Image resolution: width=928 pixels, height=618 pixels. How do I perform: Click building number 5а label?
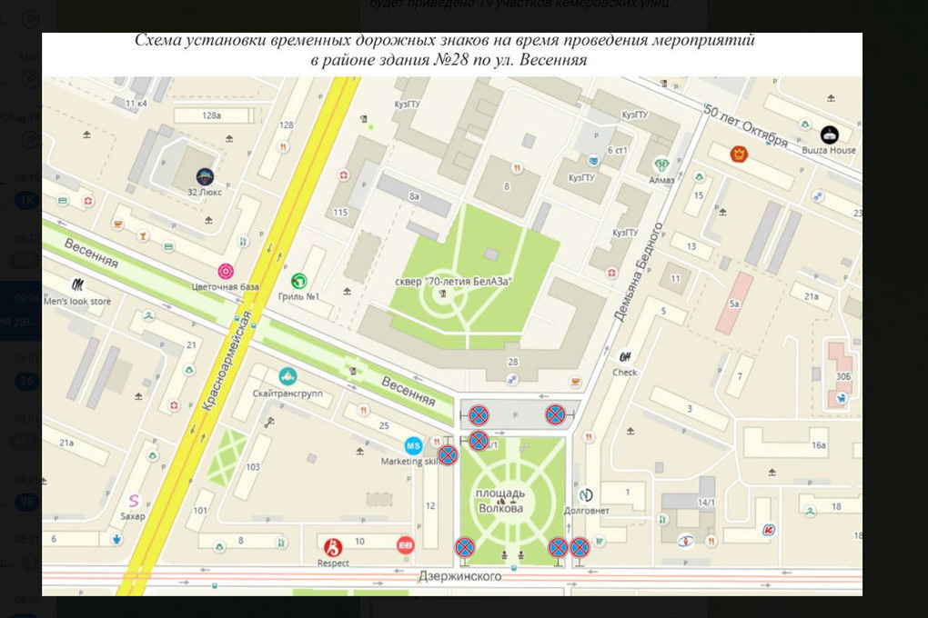click(x=734, y=304)
